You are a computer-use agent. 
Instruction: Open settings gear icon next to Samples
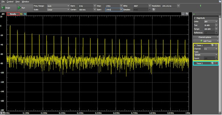(x=154, y=10)
